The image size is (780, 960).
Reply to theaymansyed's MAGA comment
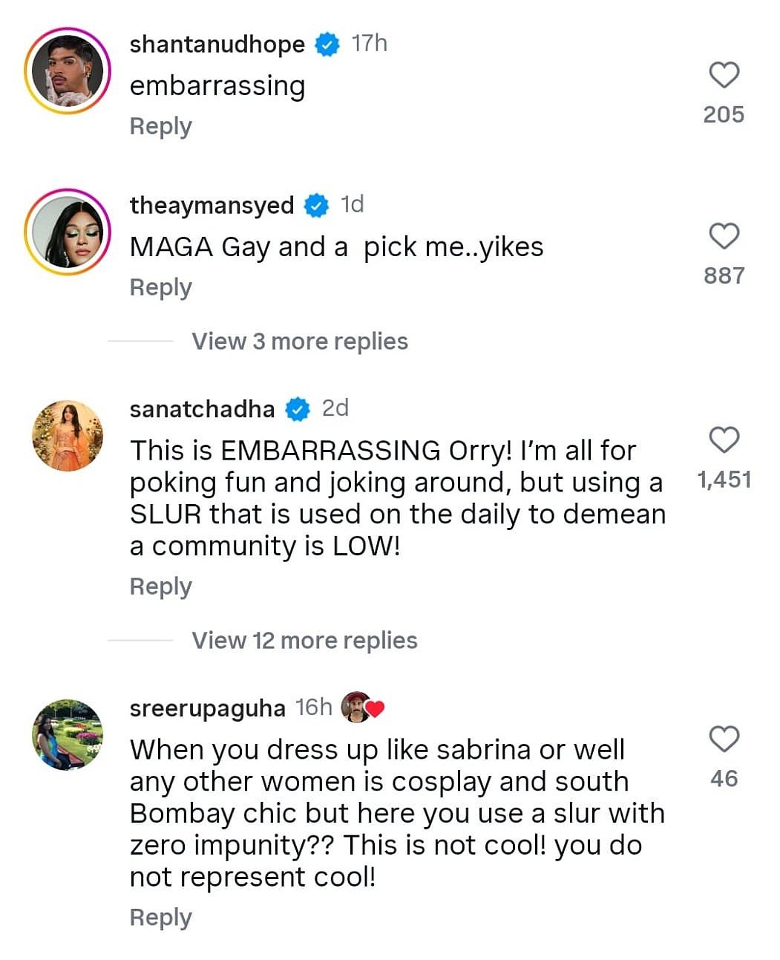point(160,287)
